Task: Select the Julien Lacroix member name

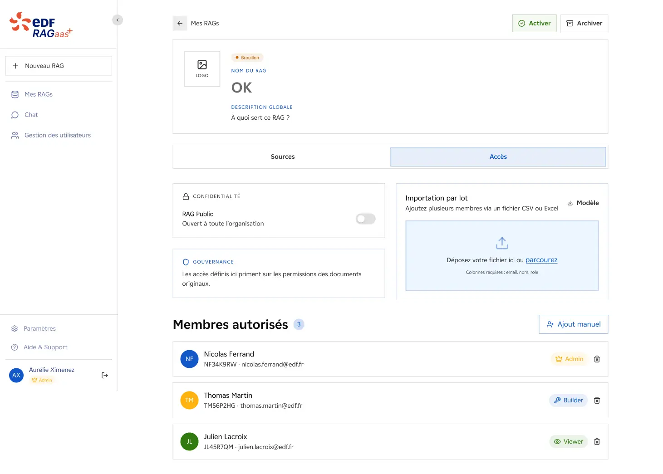Action: pyautogui.click(x=226, y=437)
